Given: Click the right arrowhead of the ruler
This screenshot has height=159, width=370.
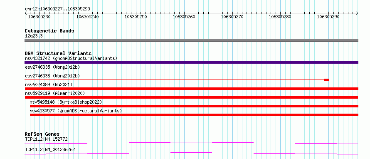Looking at the screenshot, I should click(x=357, y=13).
